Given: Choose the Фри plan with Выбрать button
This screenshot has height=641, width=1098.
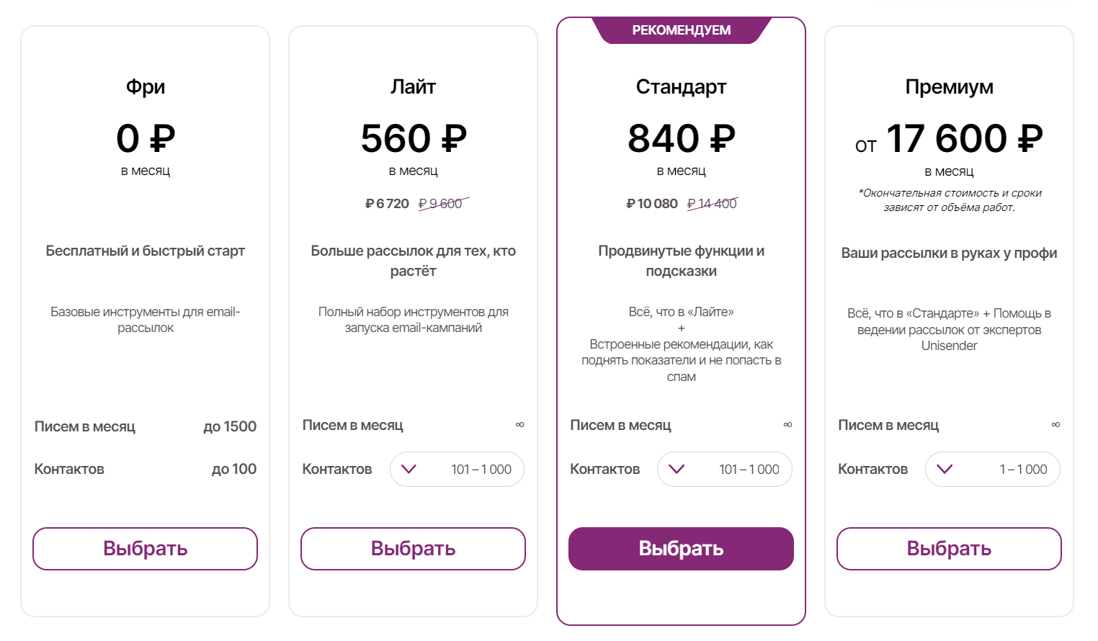Looking at the screenshot, I should click(145, 549).
